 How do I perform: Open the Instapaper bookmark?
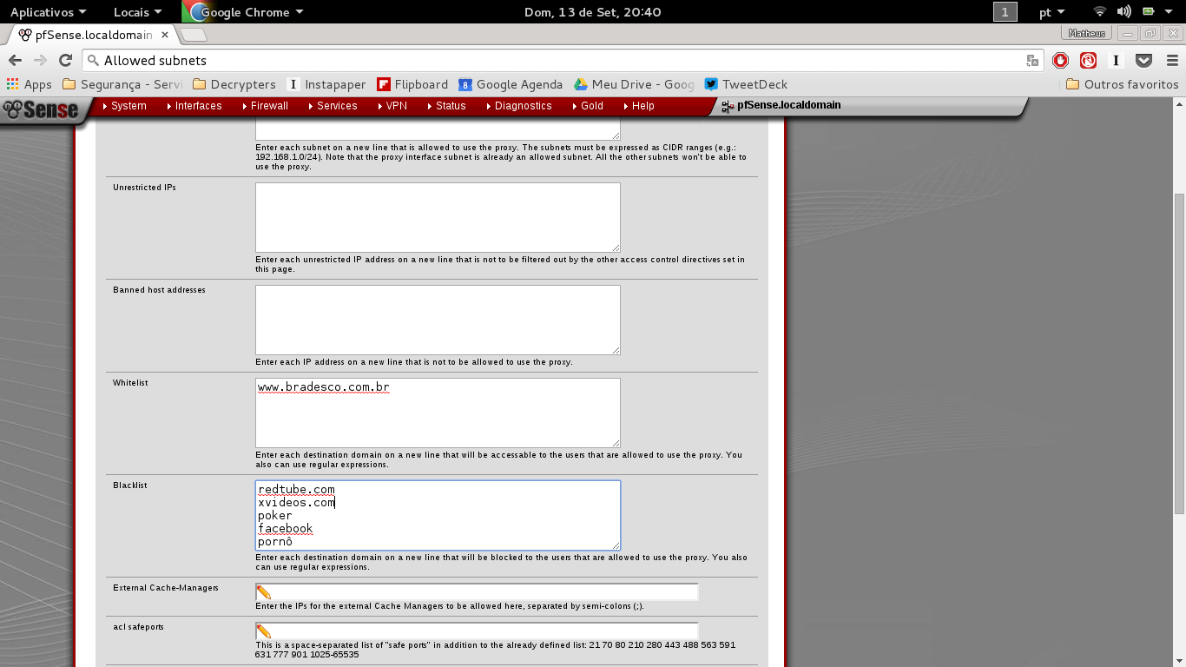[x=326, y=84]
